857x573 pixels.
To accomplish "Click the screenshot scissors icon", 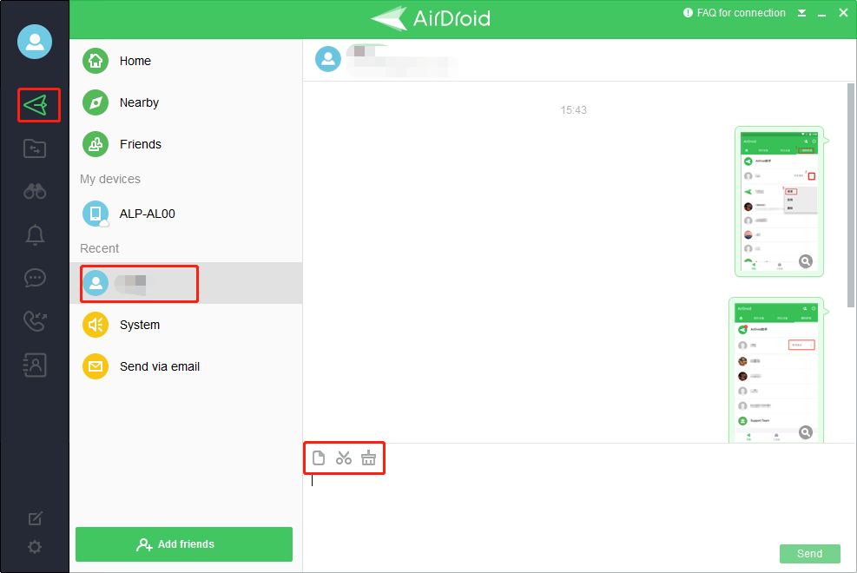I will point(344,458).
